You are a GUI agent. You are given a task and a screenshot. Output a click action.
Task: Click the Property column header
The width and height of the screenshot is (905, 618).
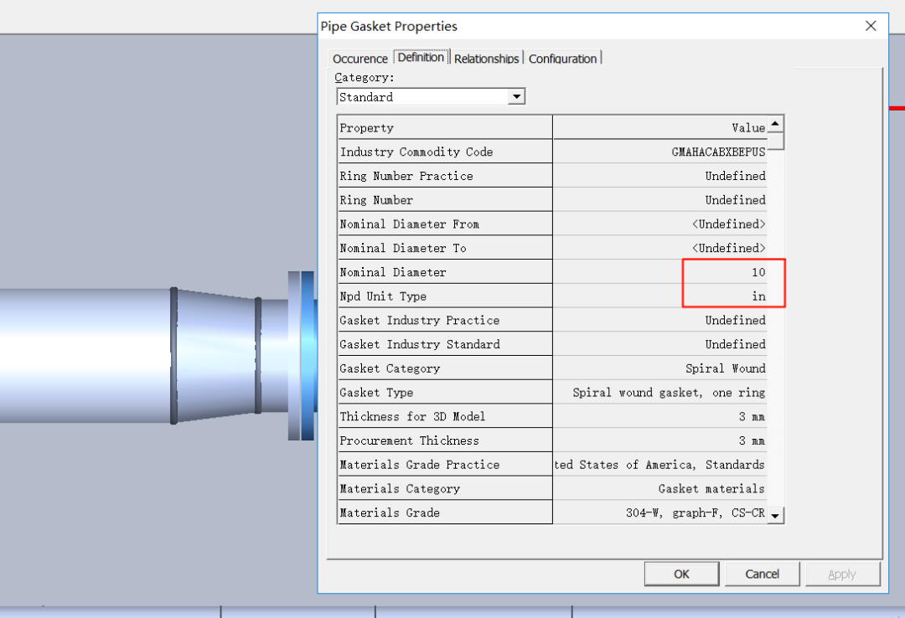tap(445, 127)
